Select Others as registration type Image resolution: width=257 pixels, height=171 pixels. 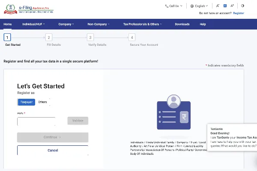[42, 102]
